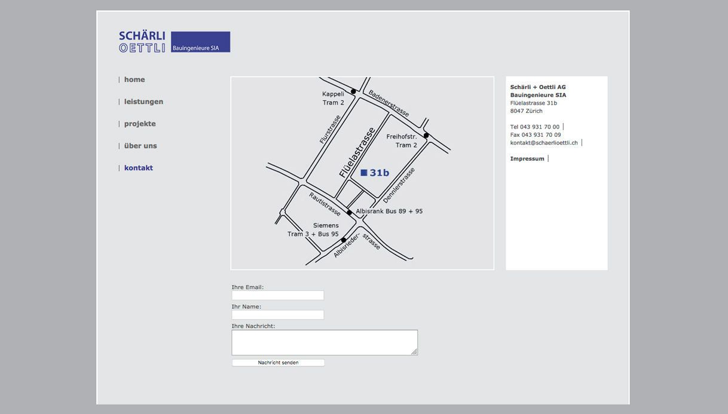This screenshot has height=414, width=728.
Task: Open the Impressum link
Action: tap(527, 158)
